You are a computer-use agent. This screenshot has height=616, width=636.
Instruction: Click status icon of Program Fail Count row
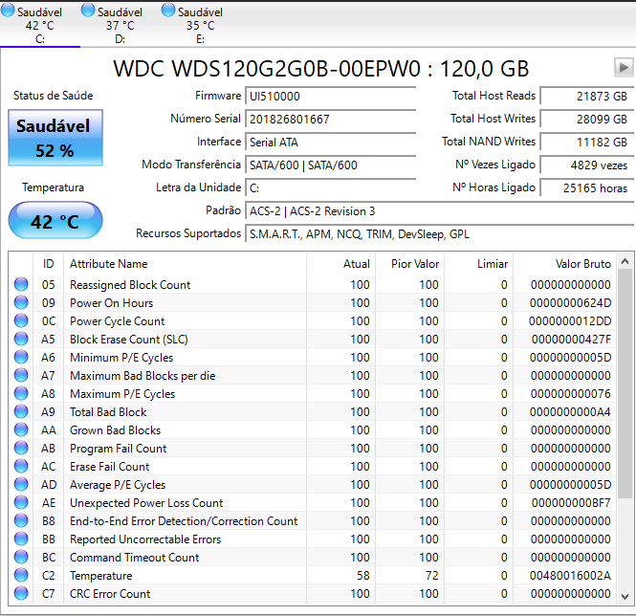click(21, 448)
